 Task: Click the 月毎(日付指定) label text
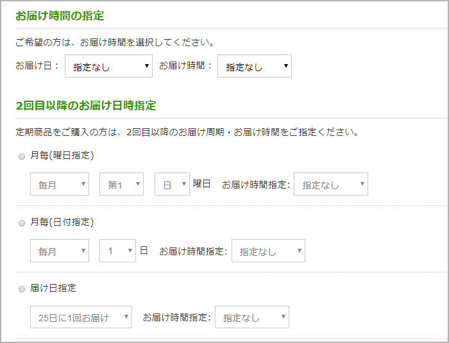tap(62, 222)
